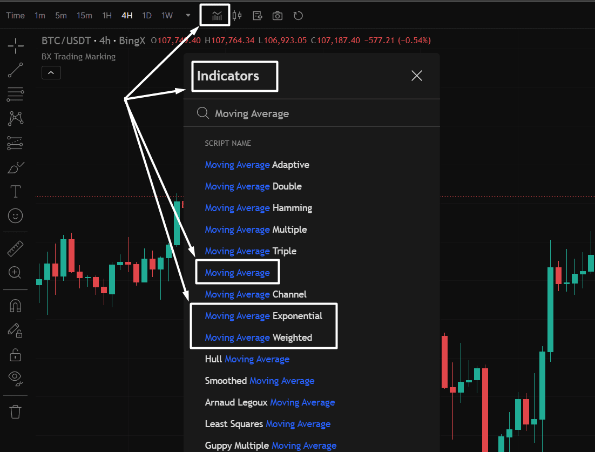The image size is (595, 452).
Task: Click the candlestick chart type icon
Action: pyautogui.click(x=236, y=16)
